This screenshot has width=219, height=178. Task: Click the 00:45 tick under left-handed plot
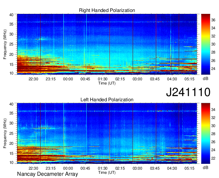[85, 168]
